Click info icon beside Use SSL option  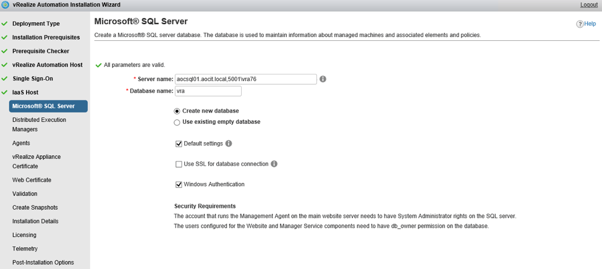[x=274, y=164]
